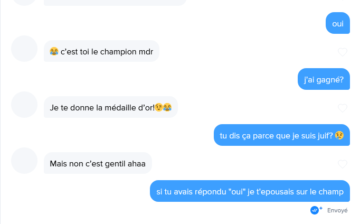This screenshot has width=360, height=224.
Task: Click the "tu dis ça parce que" bubble
Action: coord(282,135)
